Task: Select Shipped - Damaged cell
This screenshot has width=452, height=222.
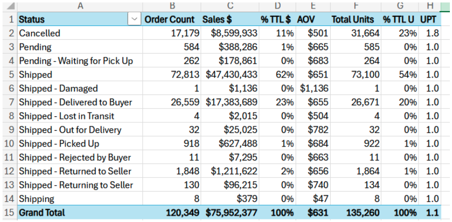Action: pos(80,88)
